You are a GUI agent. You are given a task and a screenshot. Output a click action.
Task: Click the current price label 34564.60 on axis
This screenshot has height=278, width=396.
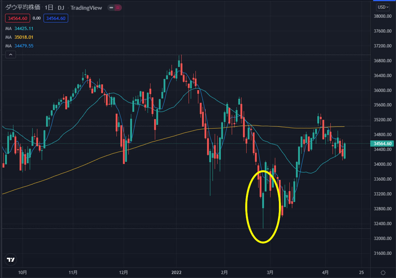click(x=381, y=144)
